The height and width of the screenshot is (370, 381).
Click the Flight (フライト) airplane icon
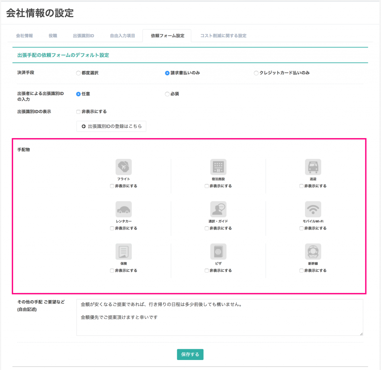124,167
